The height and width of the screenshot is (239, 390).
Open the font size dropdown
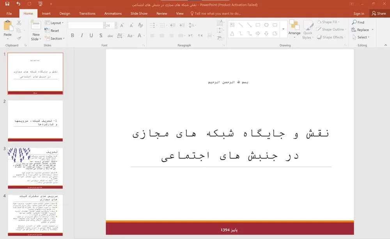(x=116, y=25)
